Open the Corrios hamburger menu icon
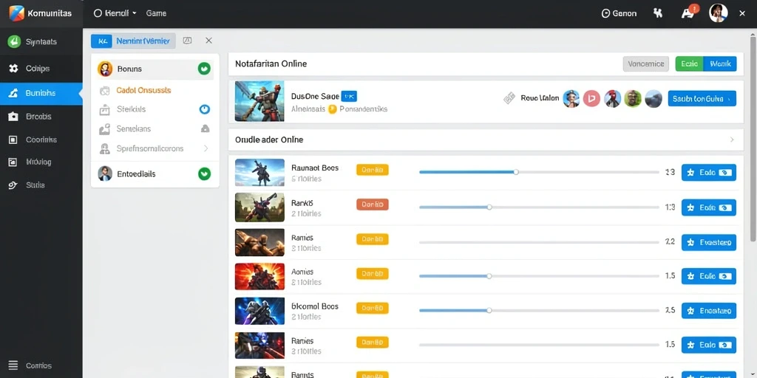 13,365
